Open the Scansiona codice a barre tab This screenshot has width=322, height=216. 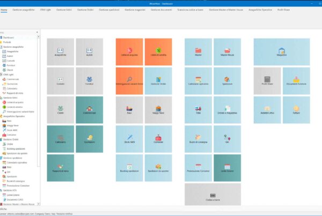(x=191, y=10)
